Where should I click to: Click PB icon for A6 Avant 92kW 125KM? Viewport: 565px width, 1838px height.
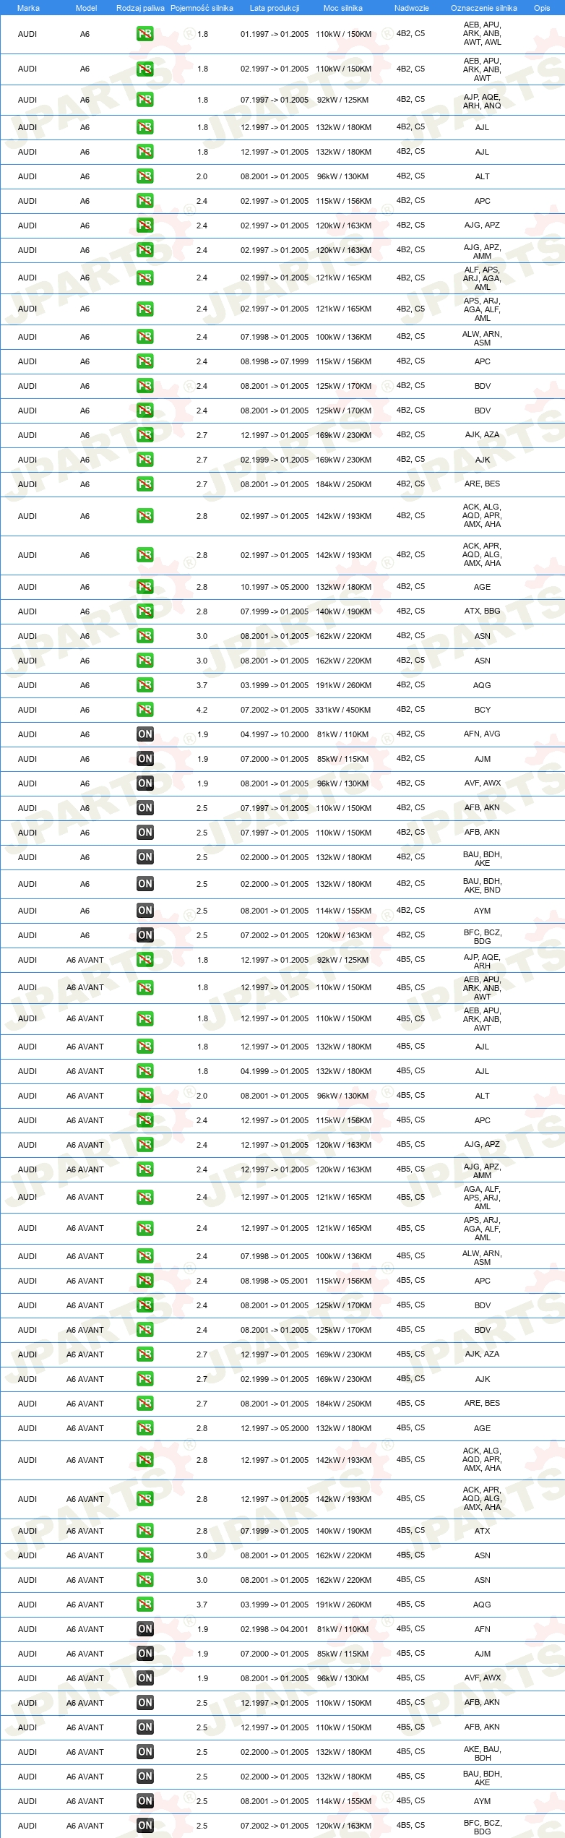tap(145, 960)
